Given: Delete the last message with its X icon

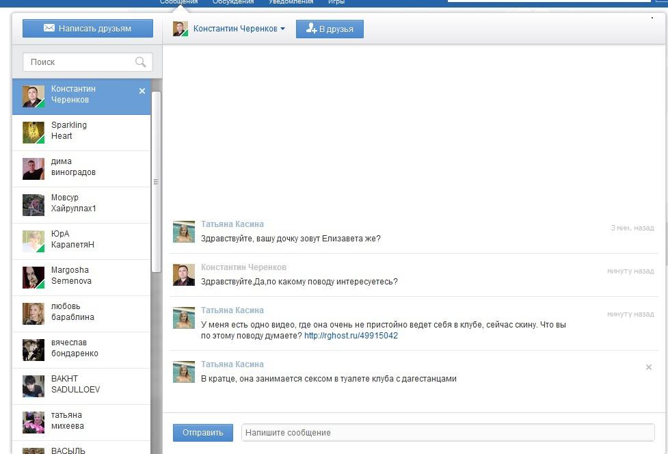Looking at the screenshot, I should (x=648, y=367).
